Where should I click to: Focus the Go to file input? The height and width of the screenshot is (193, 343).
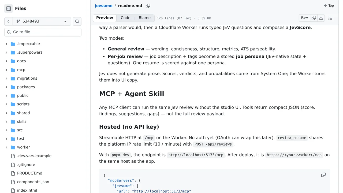43,32
